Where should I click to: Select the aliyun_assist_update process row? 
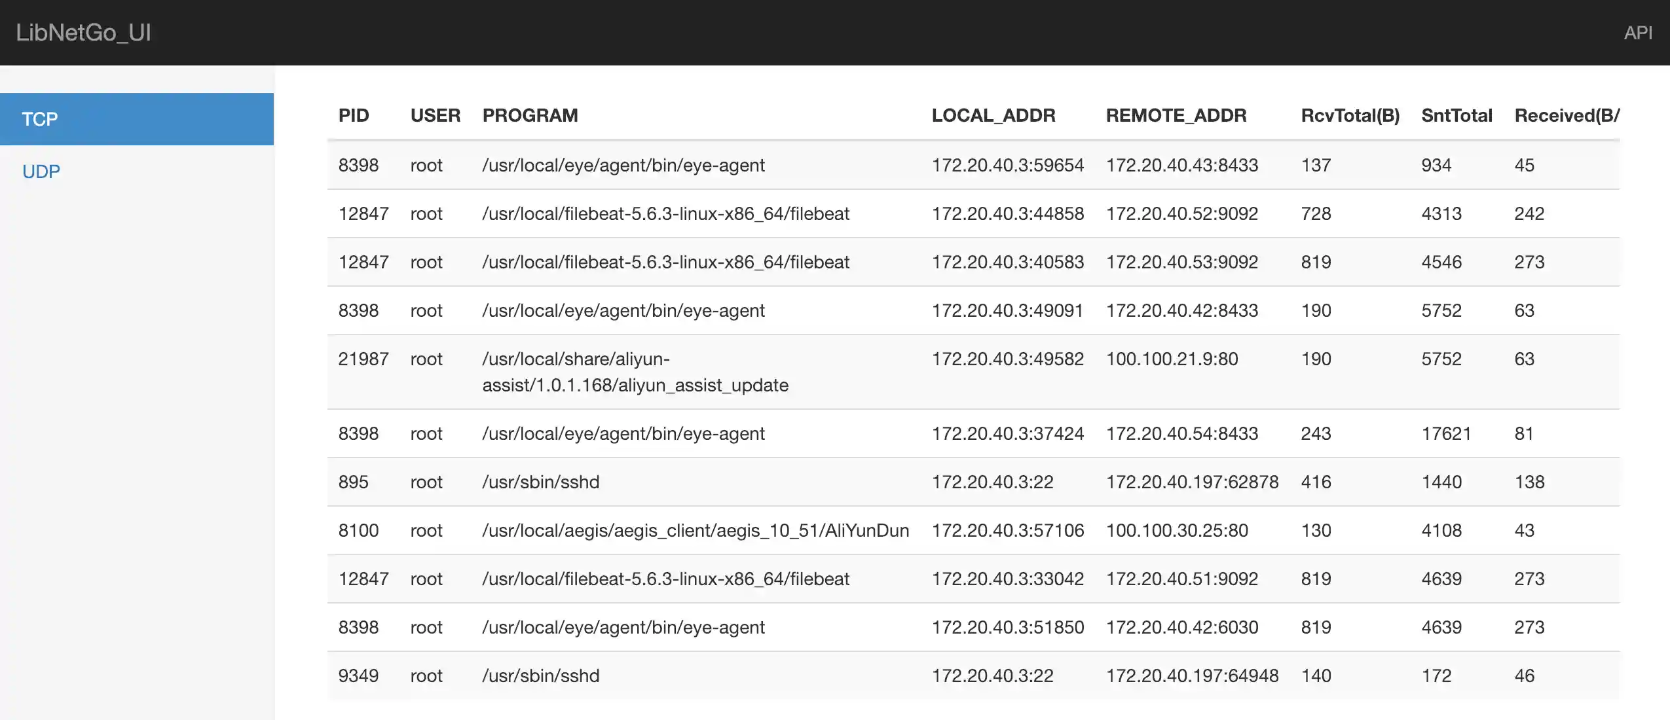(x=786, y=372)
